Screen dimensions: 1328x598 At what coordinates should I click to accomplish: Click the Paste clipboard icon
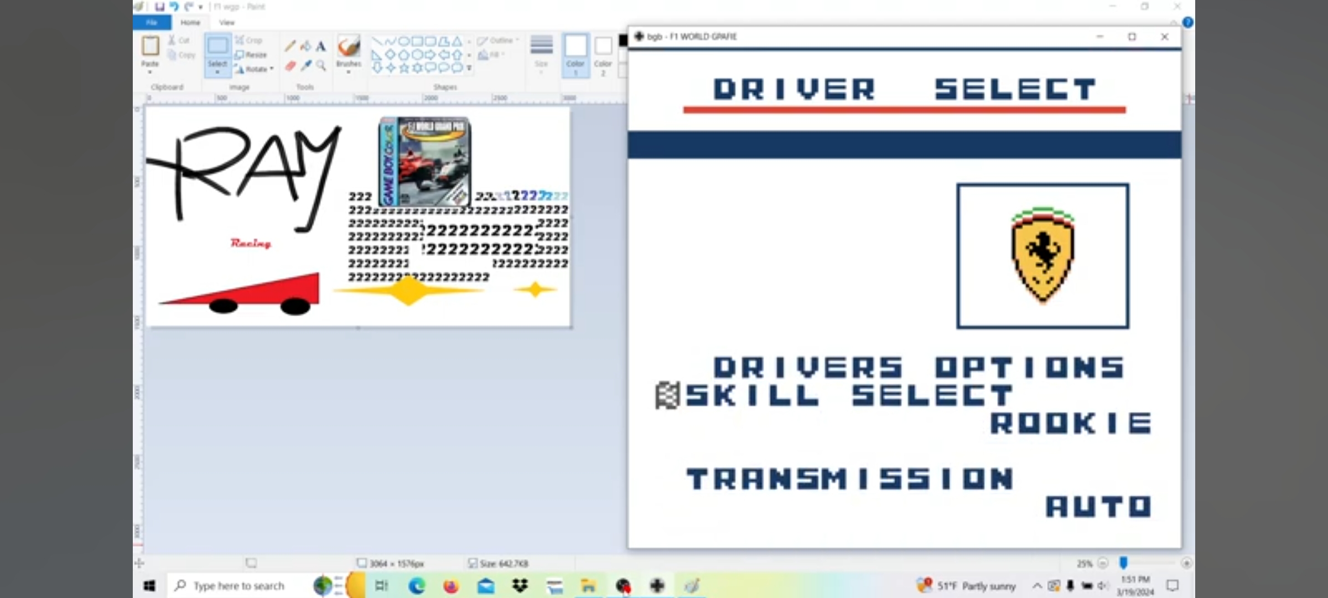tap(150, 45)
